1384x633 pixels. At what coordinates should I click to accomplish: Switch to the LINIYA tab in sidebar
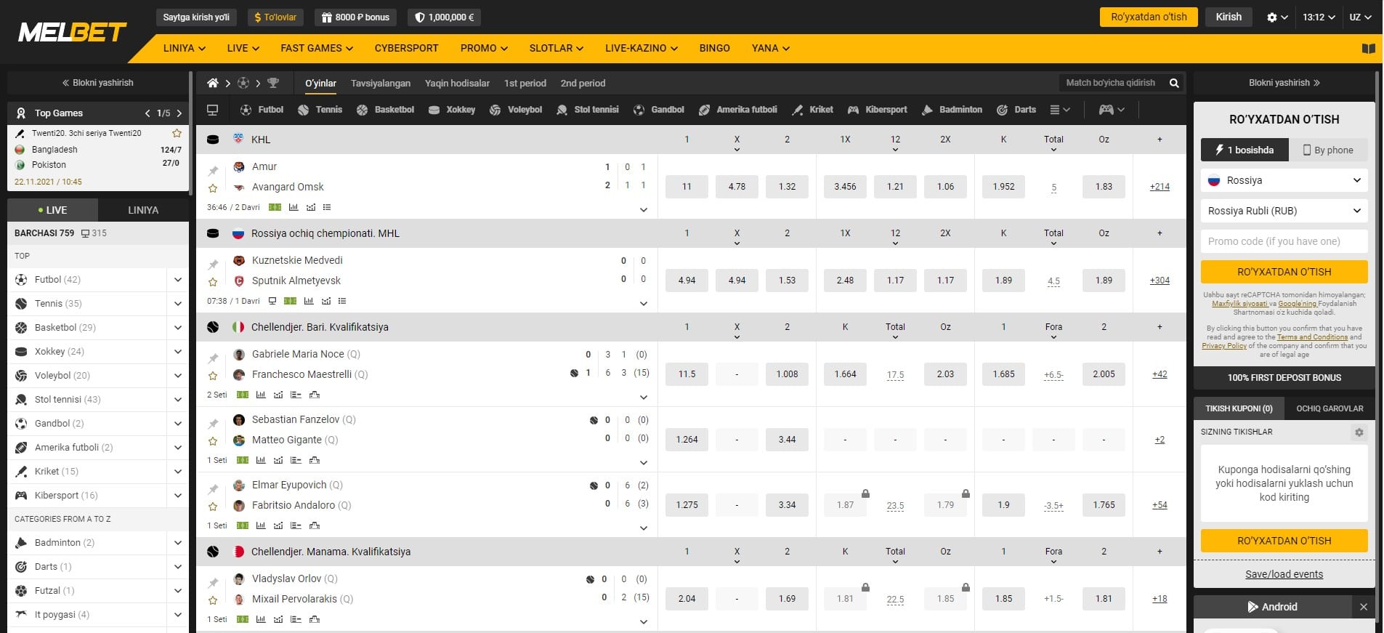pyautogui.click(x=143, y=210)
